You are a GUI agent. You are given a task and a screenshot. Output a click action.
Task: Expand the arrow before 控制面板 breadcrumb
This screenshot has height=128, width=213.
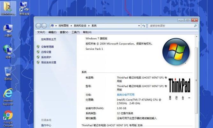[x=56, y=26]
